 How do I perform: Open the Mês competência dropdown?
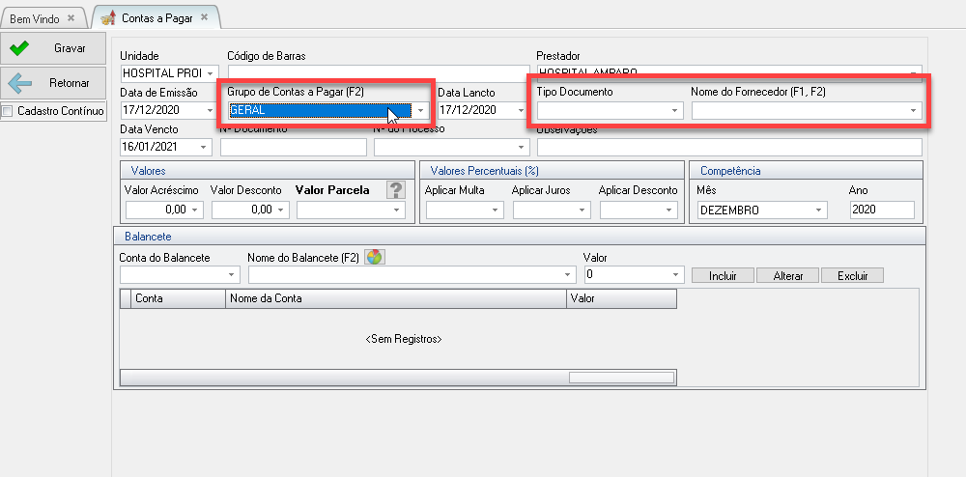819,210
